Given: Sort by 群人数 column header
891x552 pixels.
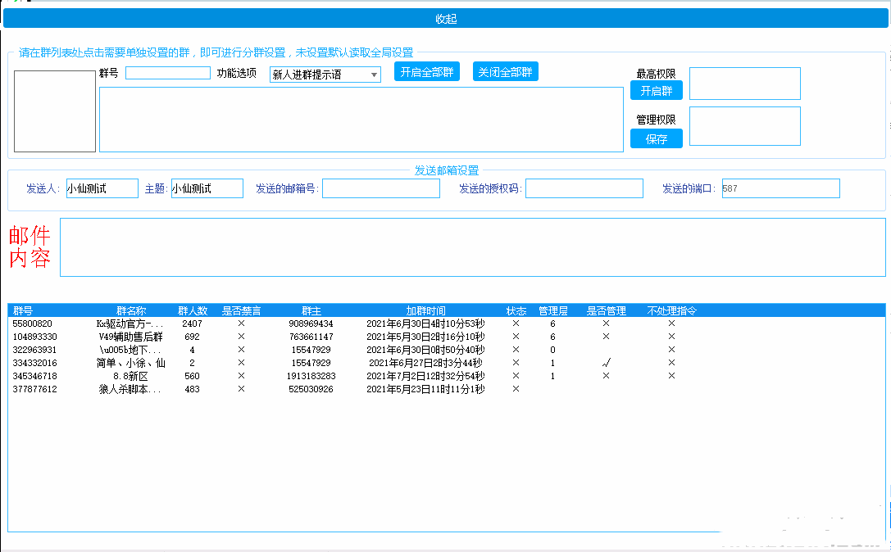Looking at the screenshot, I should point(193,311).
